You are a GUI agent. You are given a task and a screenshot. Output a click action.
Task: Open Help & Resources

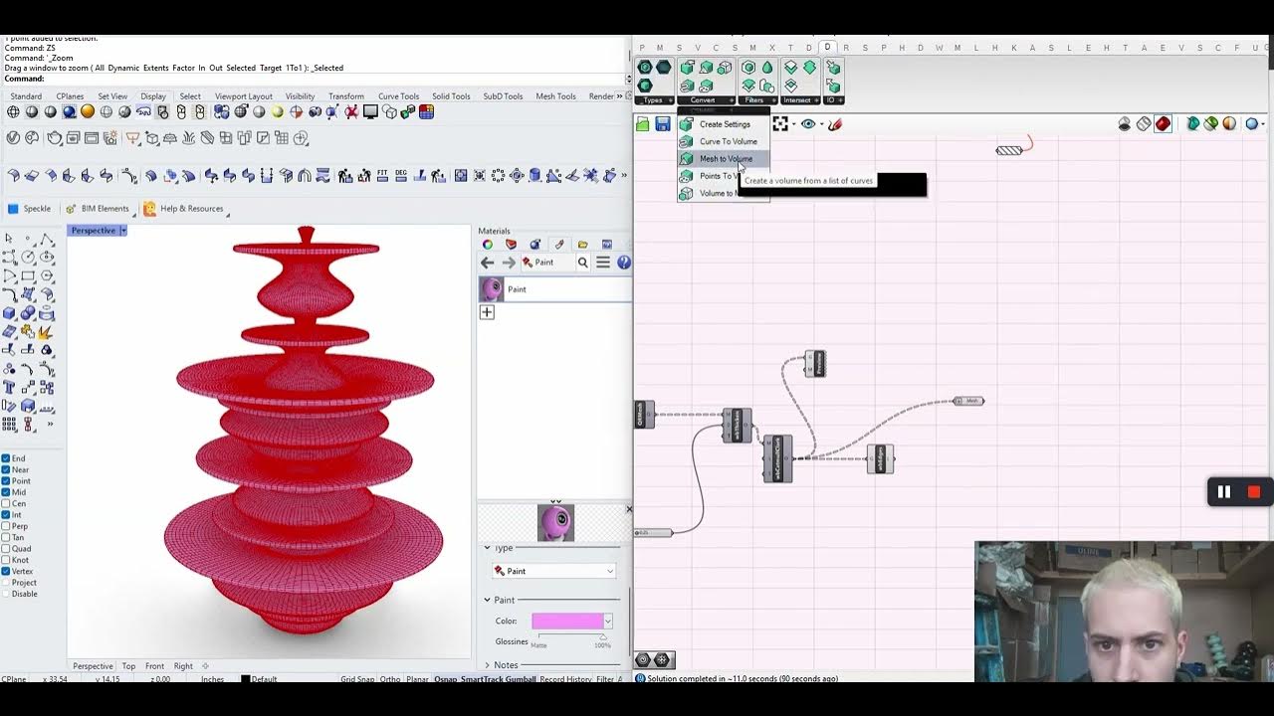pyautogui.click(x=184, y=209)
